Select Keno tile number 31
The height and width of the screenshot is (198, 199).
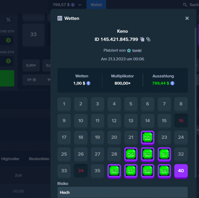click(164, 154)
